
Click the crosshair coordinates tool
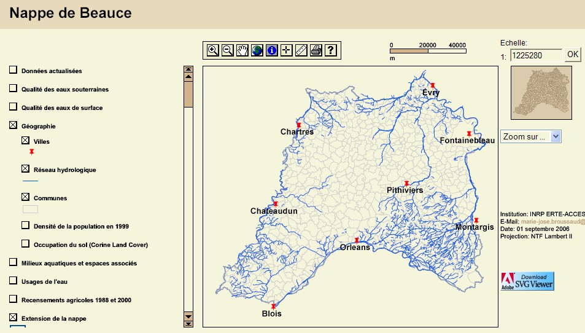[x=286, y=50]
